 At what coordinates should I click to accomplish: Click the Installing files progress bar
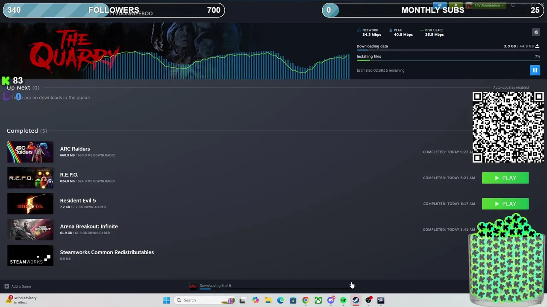point(448,61)
